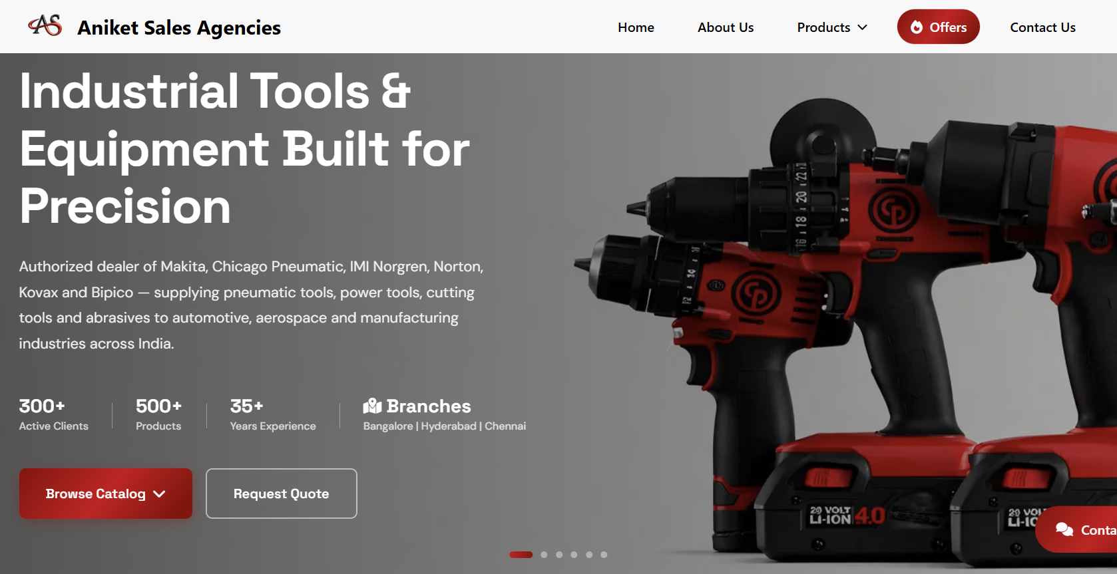Click the 'Authorized dealer of Makita' paragraph
This screenshot has height=574, width=1117.
(x=251, y=305)
